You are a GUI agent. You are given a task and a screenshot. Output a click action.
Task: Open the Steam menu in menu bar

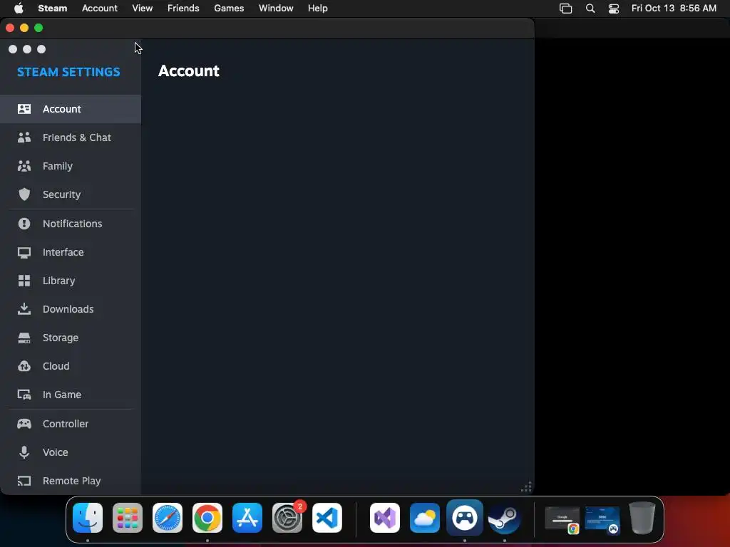pos(53,9)
